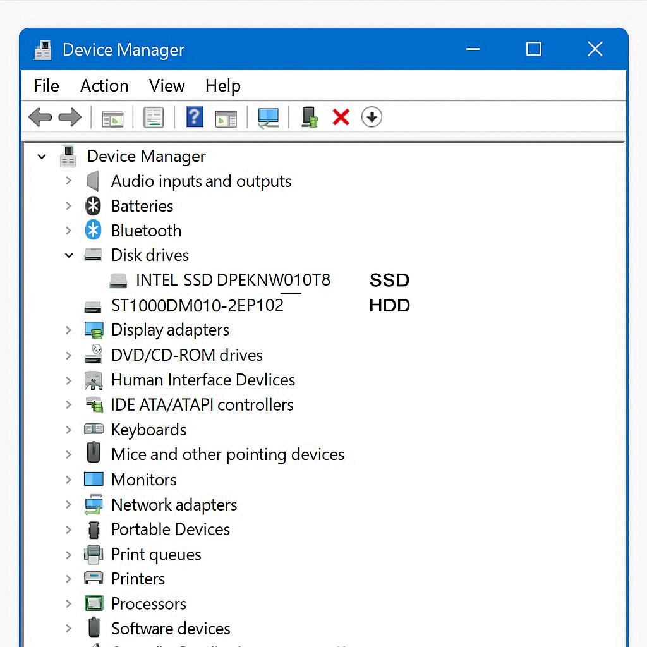The width and height of the screenshot is (647, 647).
Task: Expand the Display adapters category
Action: (x=69, y=329)
